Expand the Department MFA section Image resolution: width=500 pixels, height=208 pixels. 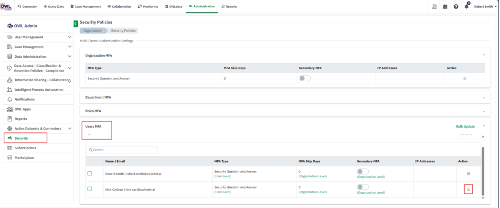pyautogui.click(x=484, y=98)
